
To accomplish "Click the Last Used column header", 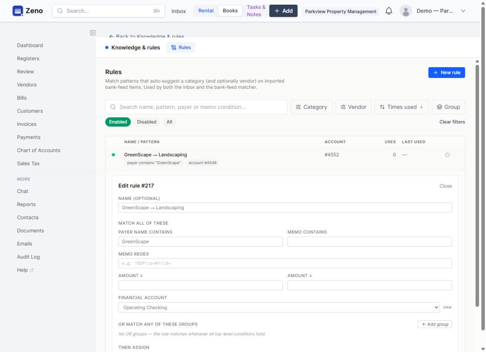I will [414, 142].
